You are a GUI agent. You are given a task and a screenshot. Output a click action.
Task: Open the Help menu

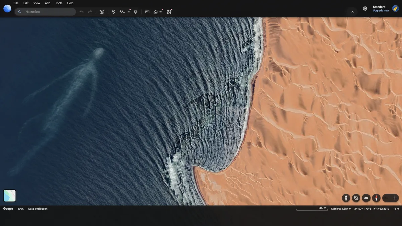pyautogui.click(x=70, y=3)
